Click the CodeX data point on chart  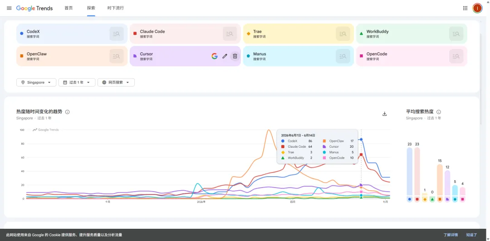pos(361,139)
